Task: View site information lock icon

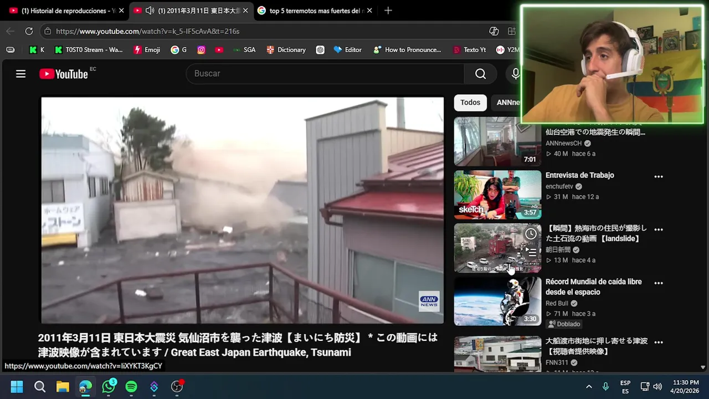Action: point(48,32)
